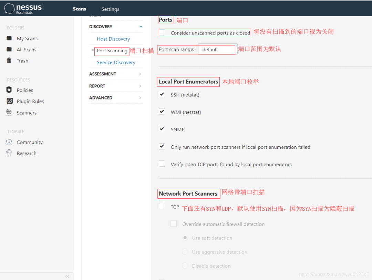
Task: Select Host Discovery settings
Action: pos(113,39)
